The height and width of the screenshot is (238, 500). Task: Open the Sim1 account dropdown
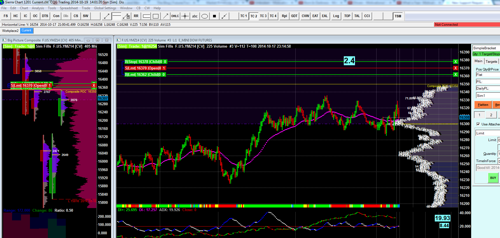tap(488, 96)
